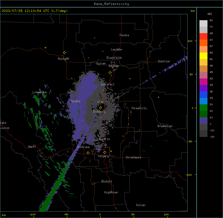Click the Lake Louise label
Screen dimensions: 223x218
pyautogui.click(x=5, y=125)
